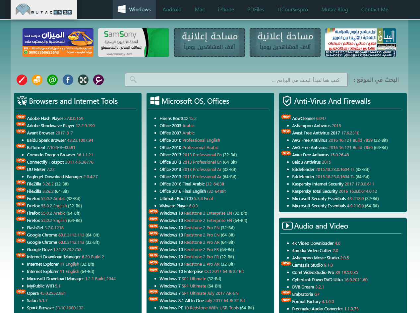Open the SamSony advertisement banner
The width and height of the screenshot is (420, 313).
[x=134, y=43]
